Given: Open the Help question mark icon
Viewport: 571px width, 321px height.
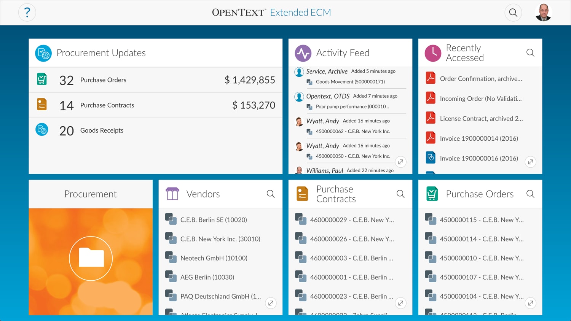Looking at the screenshot, I should [27, 12].
